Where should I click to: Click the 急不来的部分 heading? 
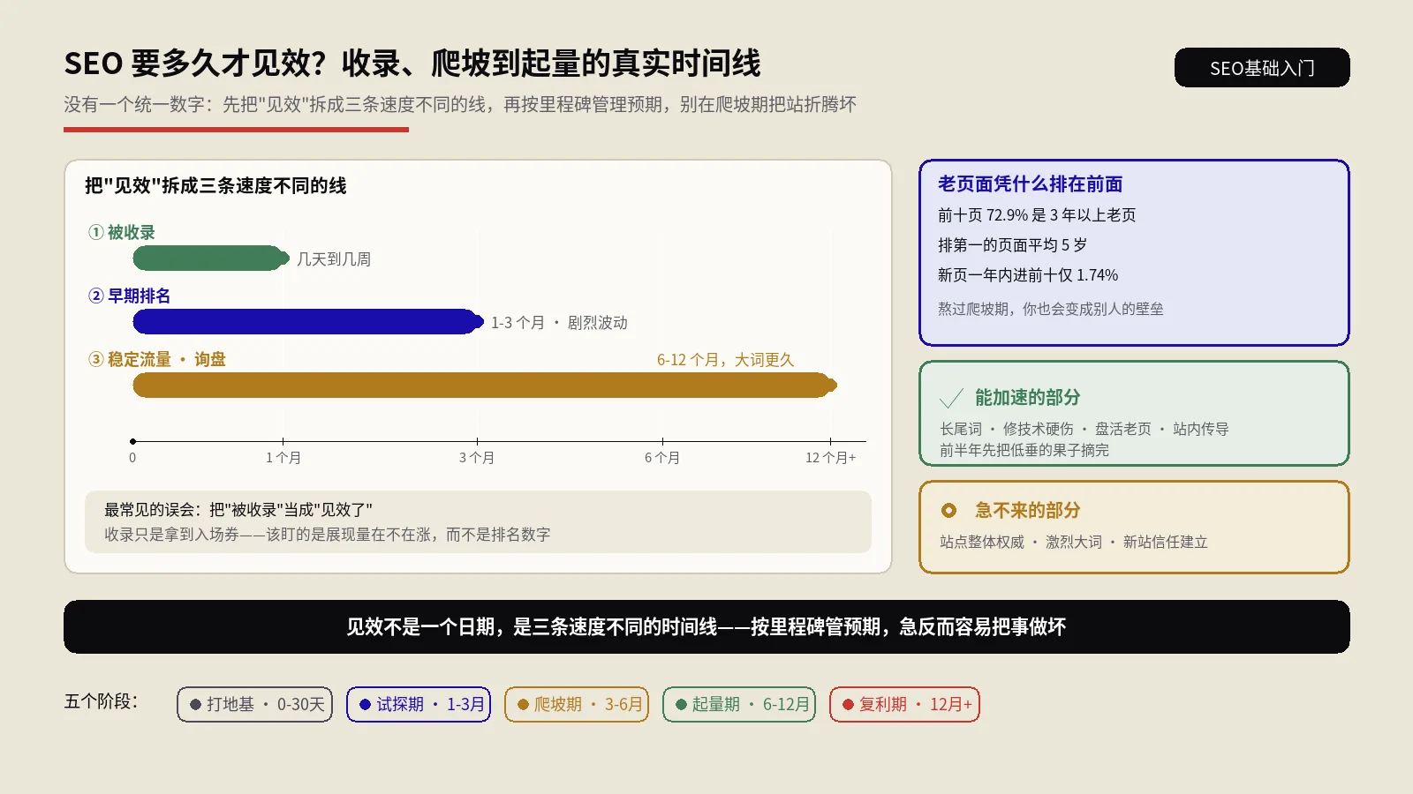tap(1027, 510)
